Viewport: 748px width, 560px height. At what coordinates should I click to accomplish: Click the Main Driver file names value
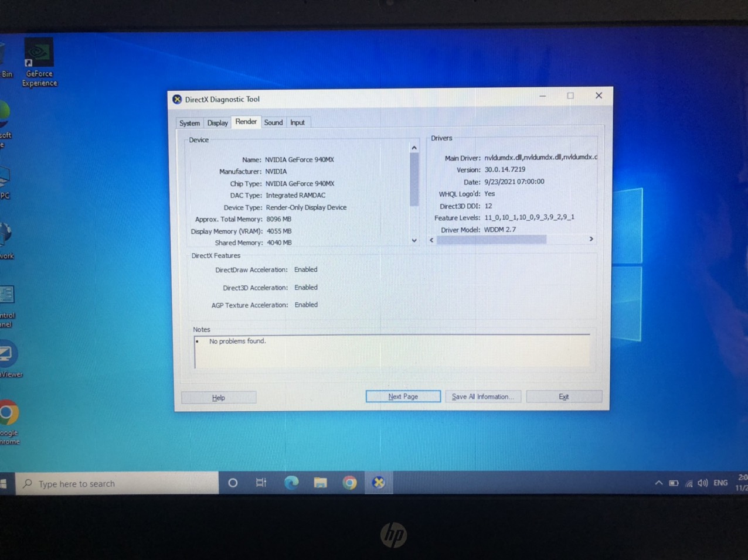tap(540, 157)
